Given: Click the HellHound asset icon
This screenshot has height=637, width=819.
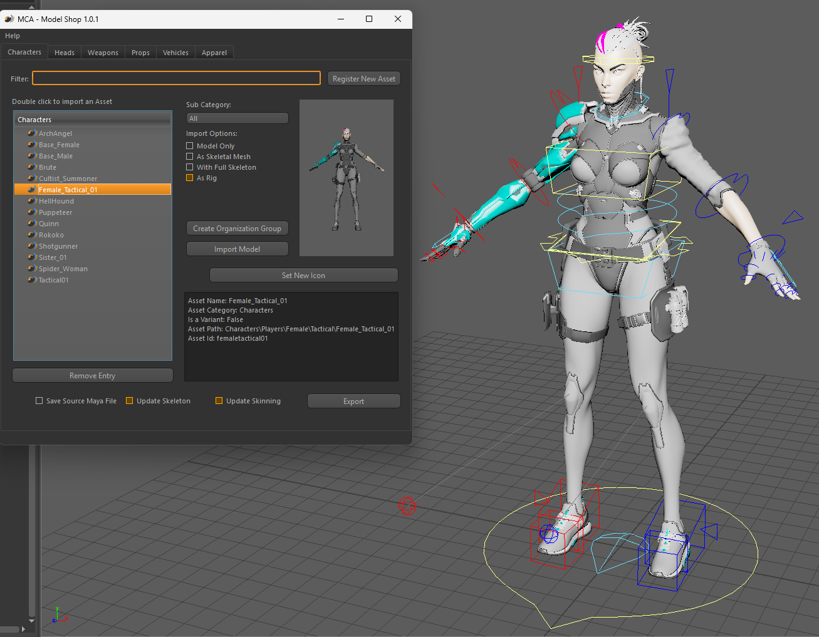Looking at the screenshot, I should point(31,200).
